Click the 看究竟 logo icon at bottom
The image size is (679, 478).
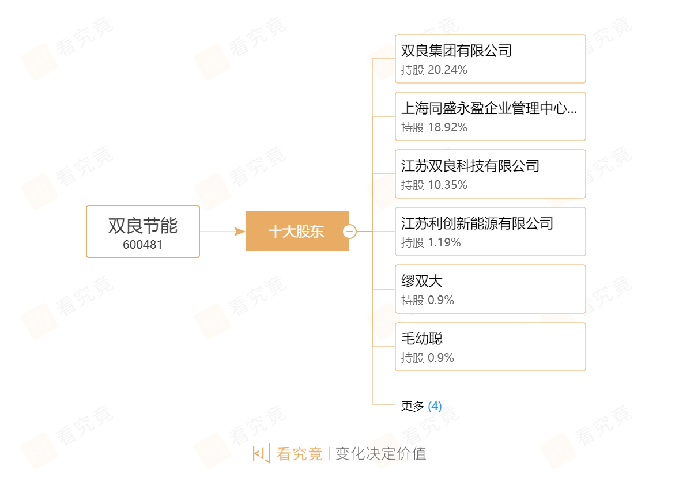261,453
